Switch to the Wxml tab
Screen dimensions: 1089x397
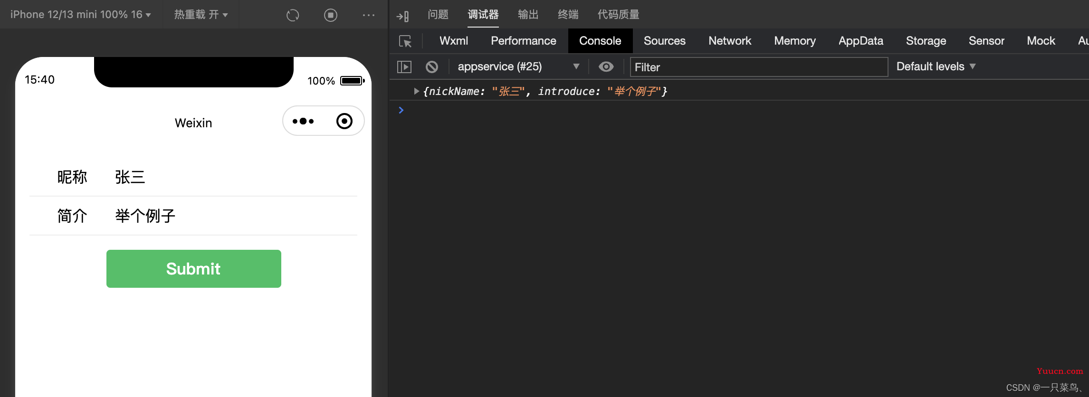[454, 41]
